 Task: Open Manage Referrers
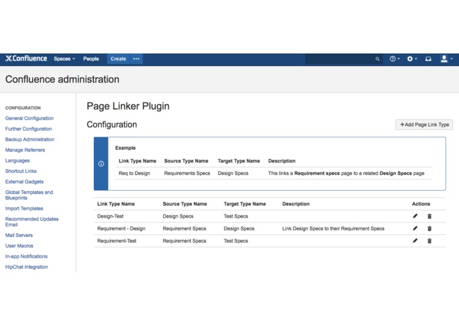25,150
